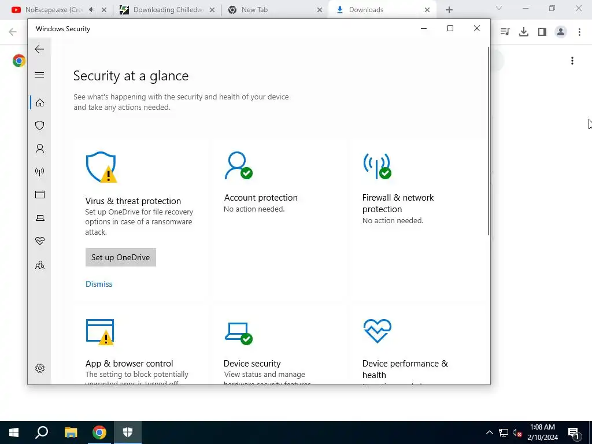
Task: Dismiss the OneDrive recommendation
Action: pos(99,284)
